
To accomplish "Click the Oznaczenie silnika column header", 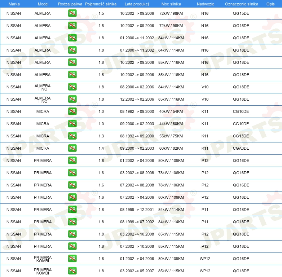I will (241, 4).
